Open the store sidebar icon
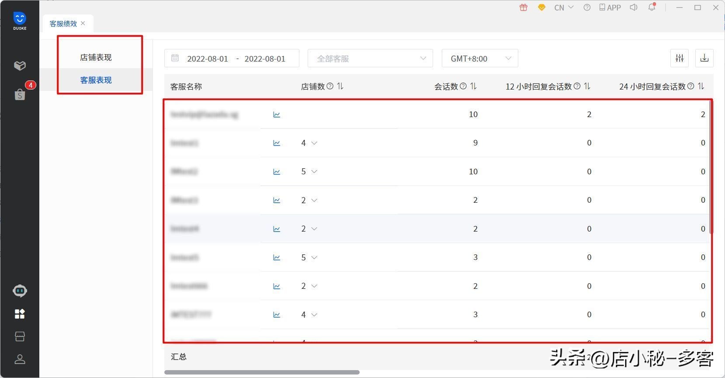This screenshot has width=725, height=378. [x=20, y=336]
